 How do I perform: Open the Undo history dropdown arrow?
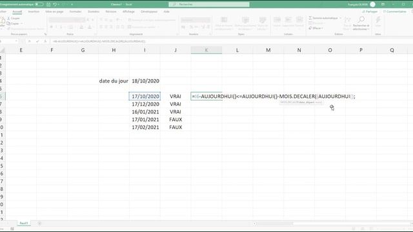58,5
